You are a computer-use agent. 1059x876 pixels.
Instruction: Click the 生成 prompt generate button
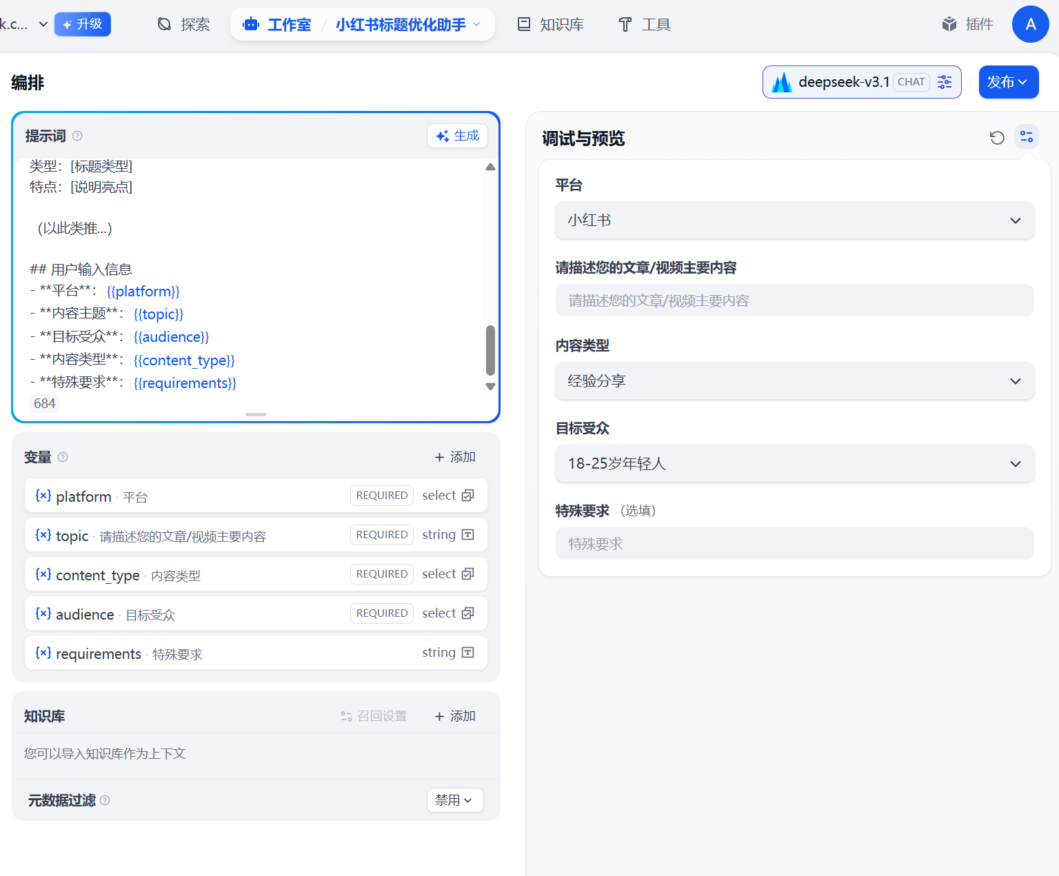[x=457, y=136]
